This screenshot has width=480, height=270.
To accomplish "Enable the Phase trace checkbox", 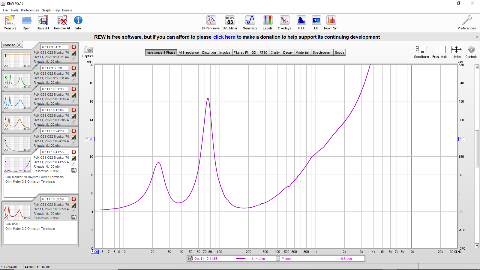I will (278, 258).
